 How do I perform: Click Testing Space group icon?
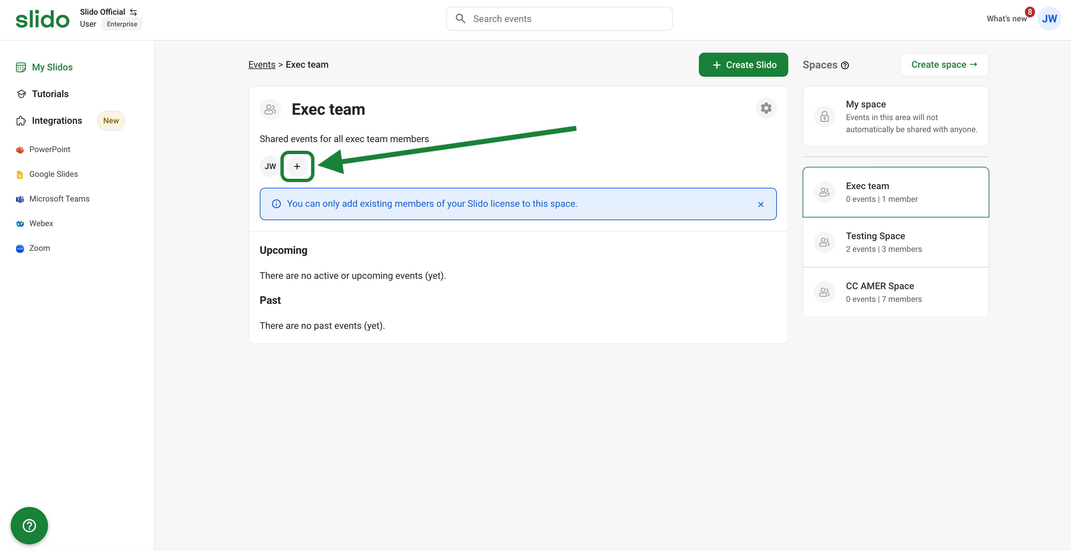[824, 242]
